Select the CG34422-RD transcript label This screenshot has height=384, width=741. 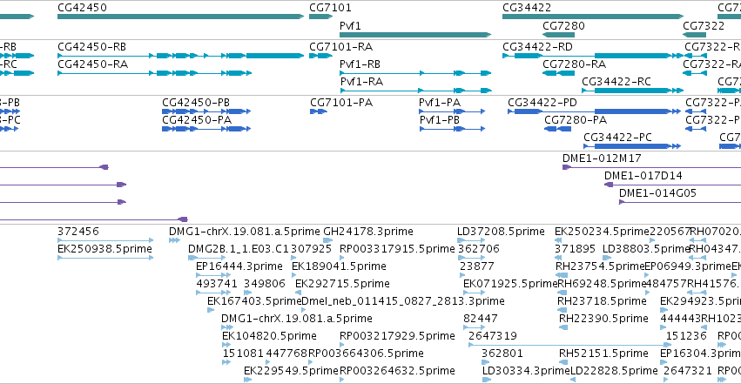[x=538, y=47]
